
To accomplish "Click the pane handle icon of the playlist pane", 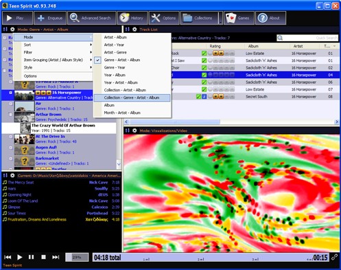I will 5,175.
